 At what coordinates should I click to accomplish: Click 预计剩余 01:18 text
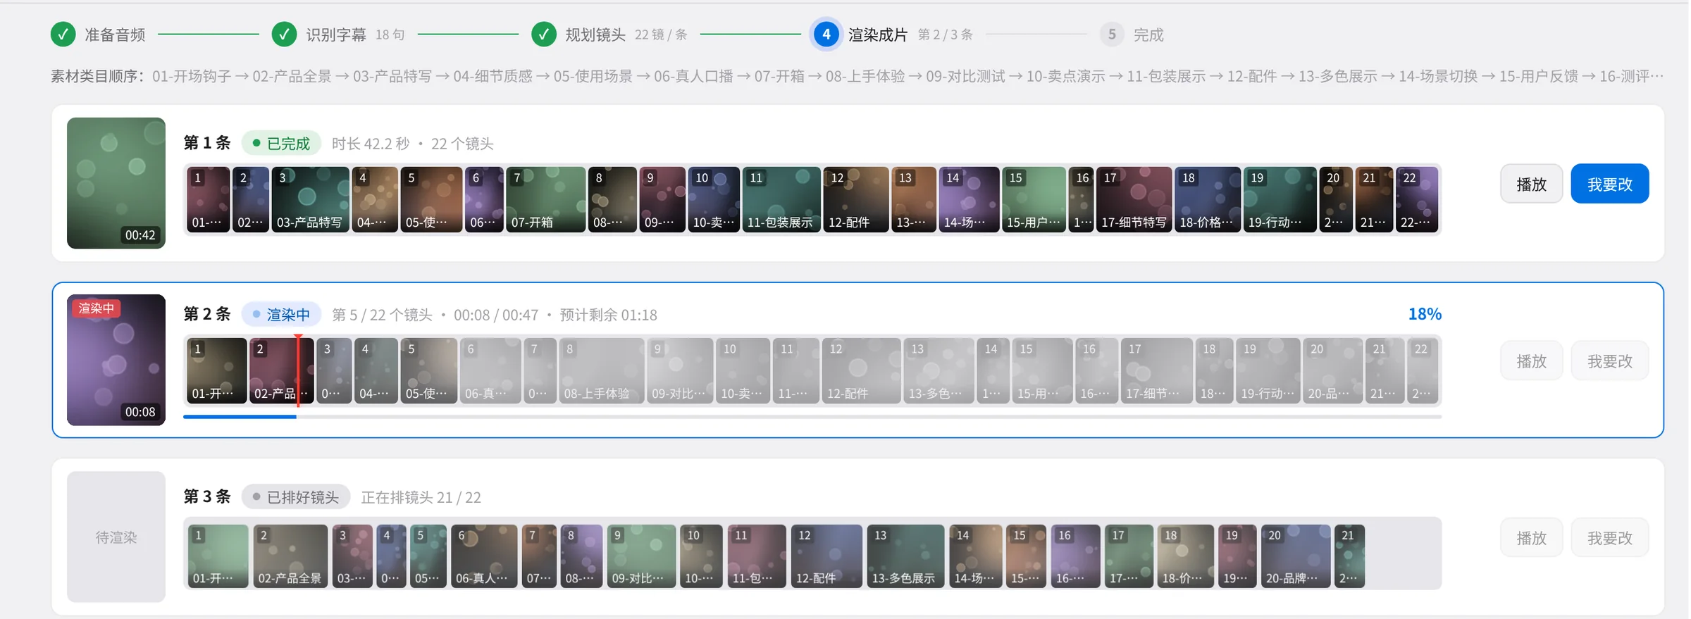tap(608, 315)
